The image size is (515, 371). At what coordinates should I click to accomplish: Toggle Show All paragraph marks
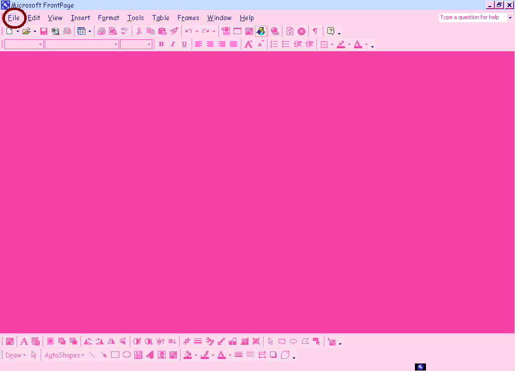pyautogui.click(x=315, y=31)
